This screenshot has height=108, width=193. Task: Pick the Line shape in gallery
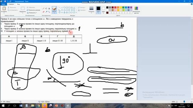[x=59, y=7]
